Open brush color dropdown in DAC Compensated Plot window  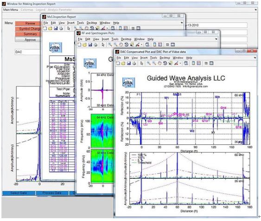pos(180,64)
